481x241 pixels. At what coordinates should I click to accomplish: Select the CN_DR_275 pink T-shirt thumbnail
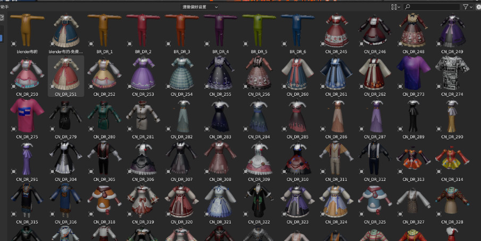pos(27,115)
